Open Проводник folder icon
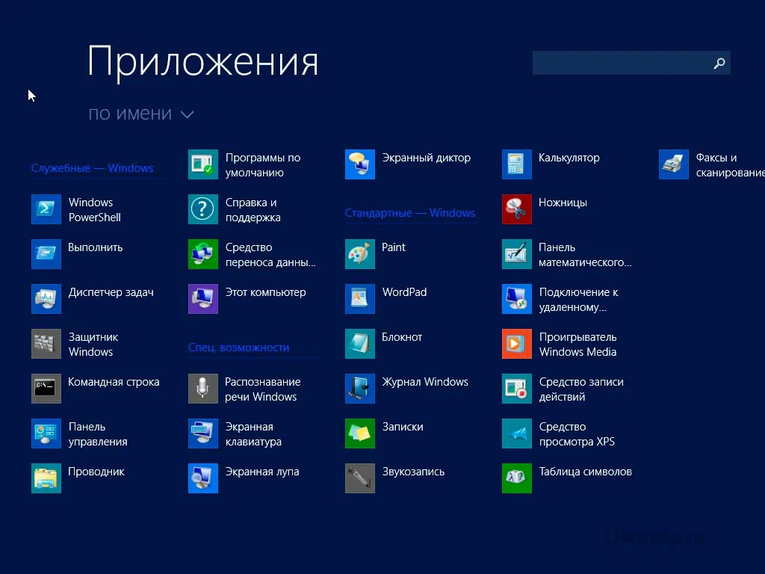 46,478
